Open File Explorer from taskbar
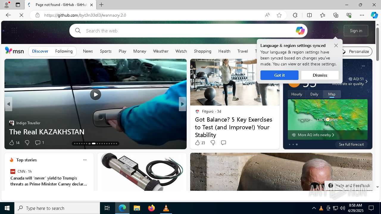The image size is (381, 214). pos(137,208)
